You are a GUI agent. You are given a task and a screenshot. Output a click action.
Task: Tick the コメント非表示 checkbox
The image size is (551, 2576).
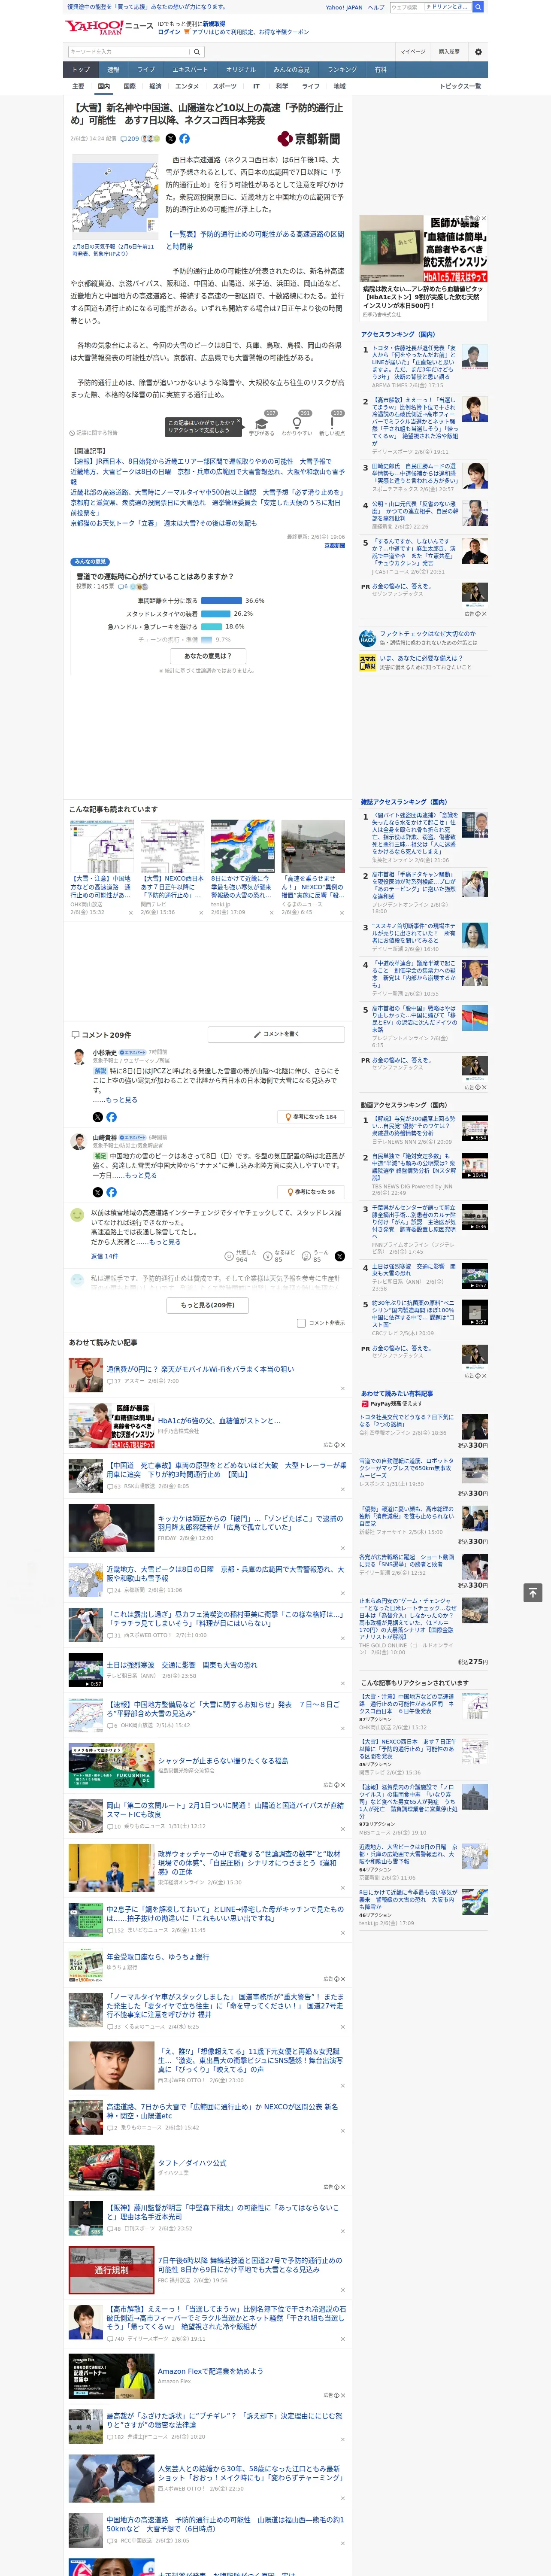pos(301,1323)
